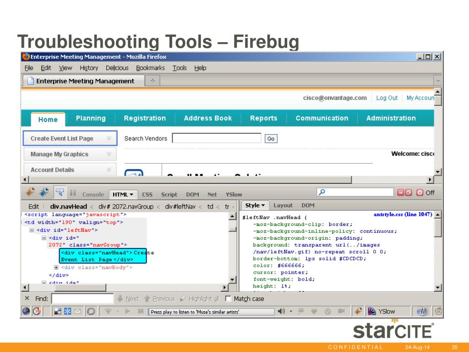Expand the div class="navBody" node
This screenshot has height=352, width=469.
click(56, 267)
